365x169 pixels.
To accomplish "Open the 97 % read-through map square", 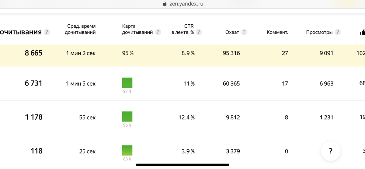I will coord(127,83).
